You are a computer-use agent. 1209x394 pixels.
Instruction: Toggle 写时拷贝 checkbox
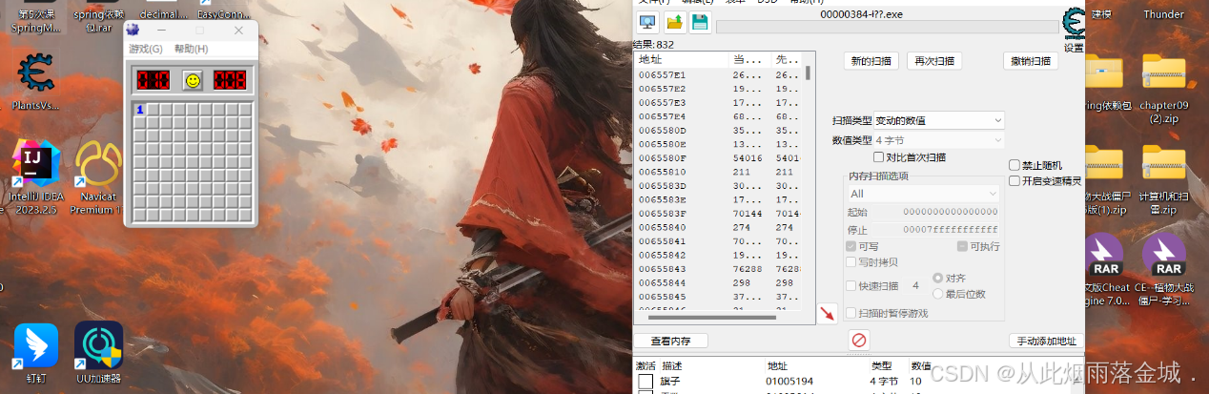click(851, 262)
